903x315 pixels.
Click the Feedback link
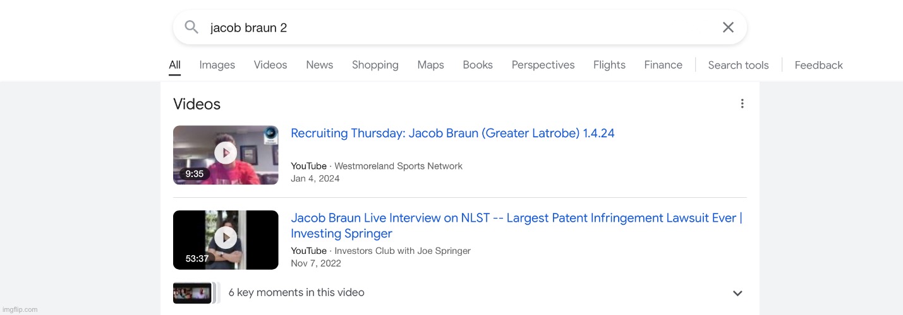point(818,65)
